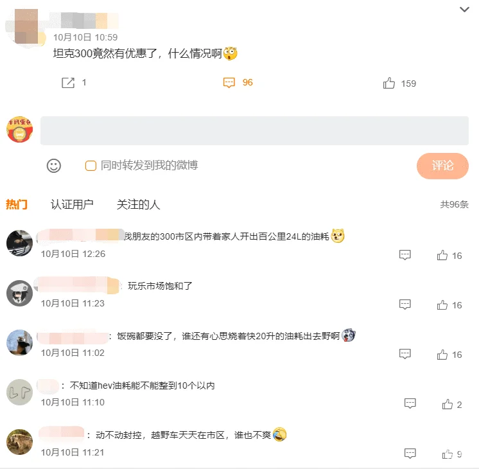
Task: Like the 饭碗都要没了 comment
Action: pos(442,355)
